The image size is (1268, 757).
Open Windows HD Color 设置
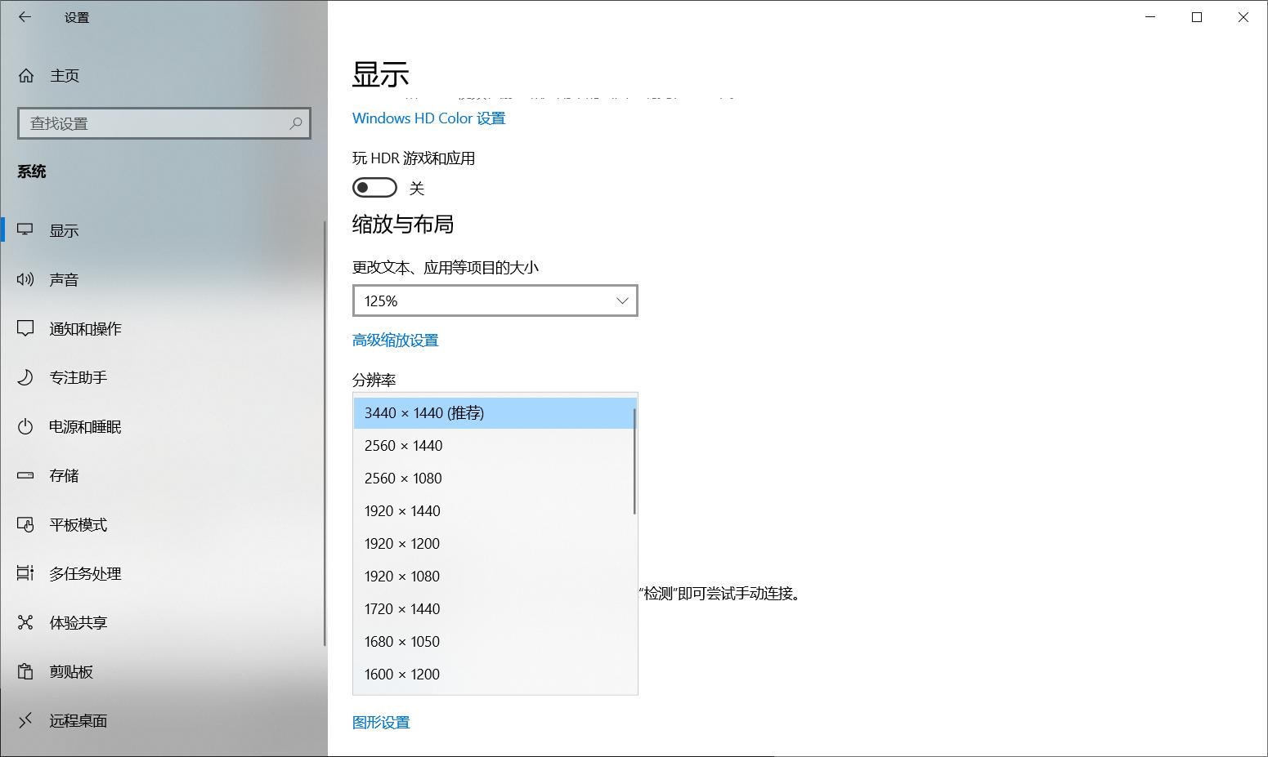[x=428, y=118]
